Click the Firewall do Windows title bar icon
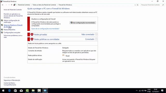This screenshot has height=93, width=166. 1,1
